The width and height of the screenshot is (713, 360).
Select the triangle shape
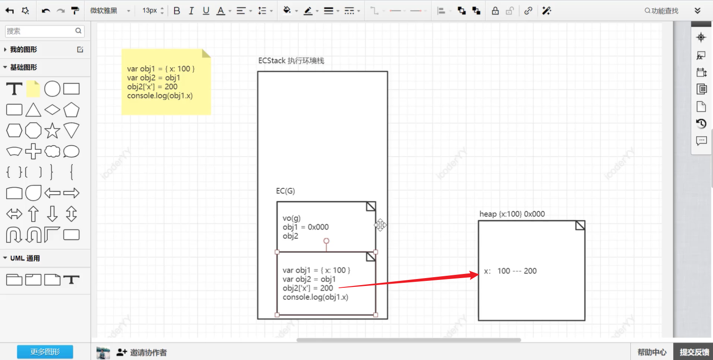(33, 110)
